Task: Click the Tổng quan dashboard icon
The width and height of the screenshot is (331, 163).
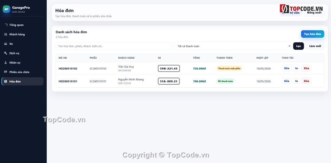Action: 6,25
